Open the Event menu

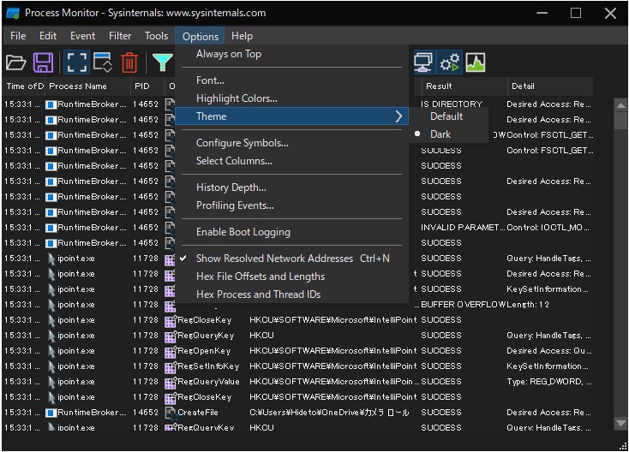(82, 36)
